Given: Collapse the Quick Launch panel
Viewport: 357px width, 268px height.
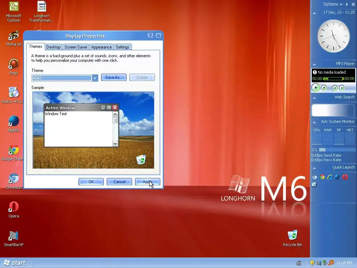Looking at the screenshot, I should pos(314,168).
